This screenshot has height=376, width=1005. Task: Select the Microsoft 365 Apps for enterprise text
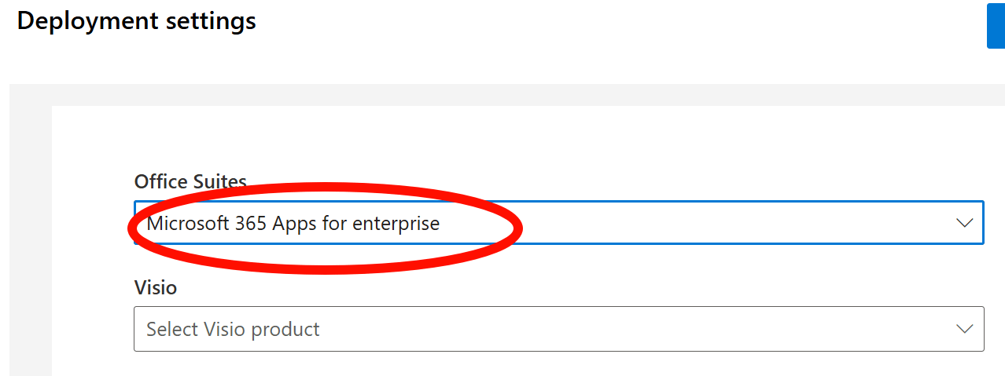tap(293, 223)
